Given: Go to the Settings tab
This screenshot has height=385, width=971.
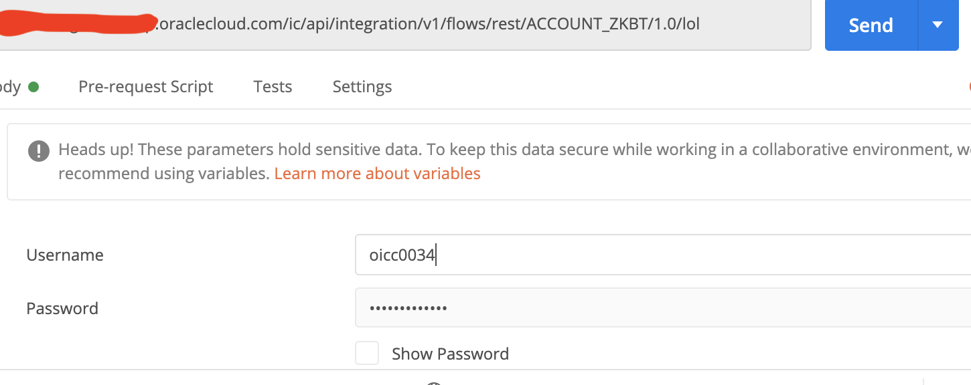Looking at the screenshot, I should (x=362, y=87).
